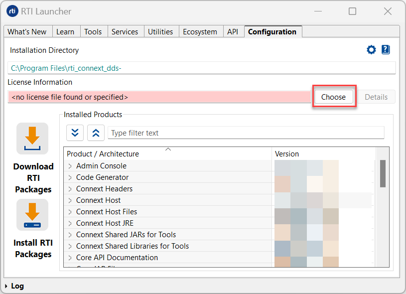Select the Code Generator product name
This screenshot has height=294, width=406.
(102, 177)
